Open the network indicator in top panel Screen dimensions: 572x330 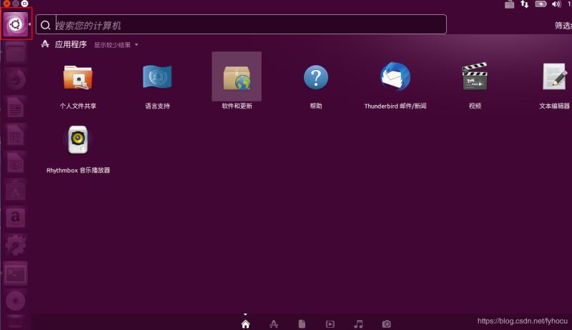tap(525, 4)
